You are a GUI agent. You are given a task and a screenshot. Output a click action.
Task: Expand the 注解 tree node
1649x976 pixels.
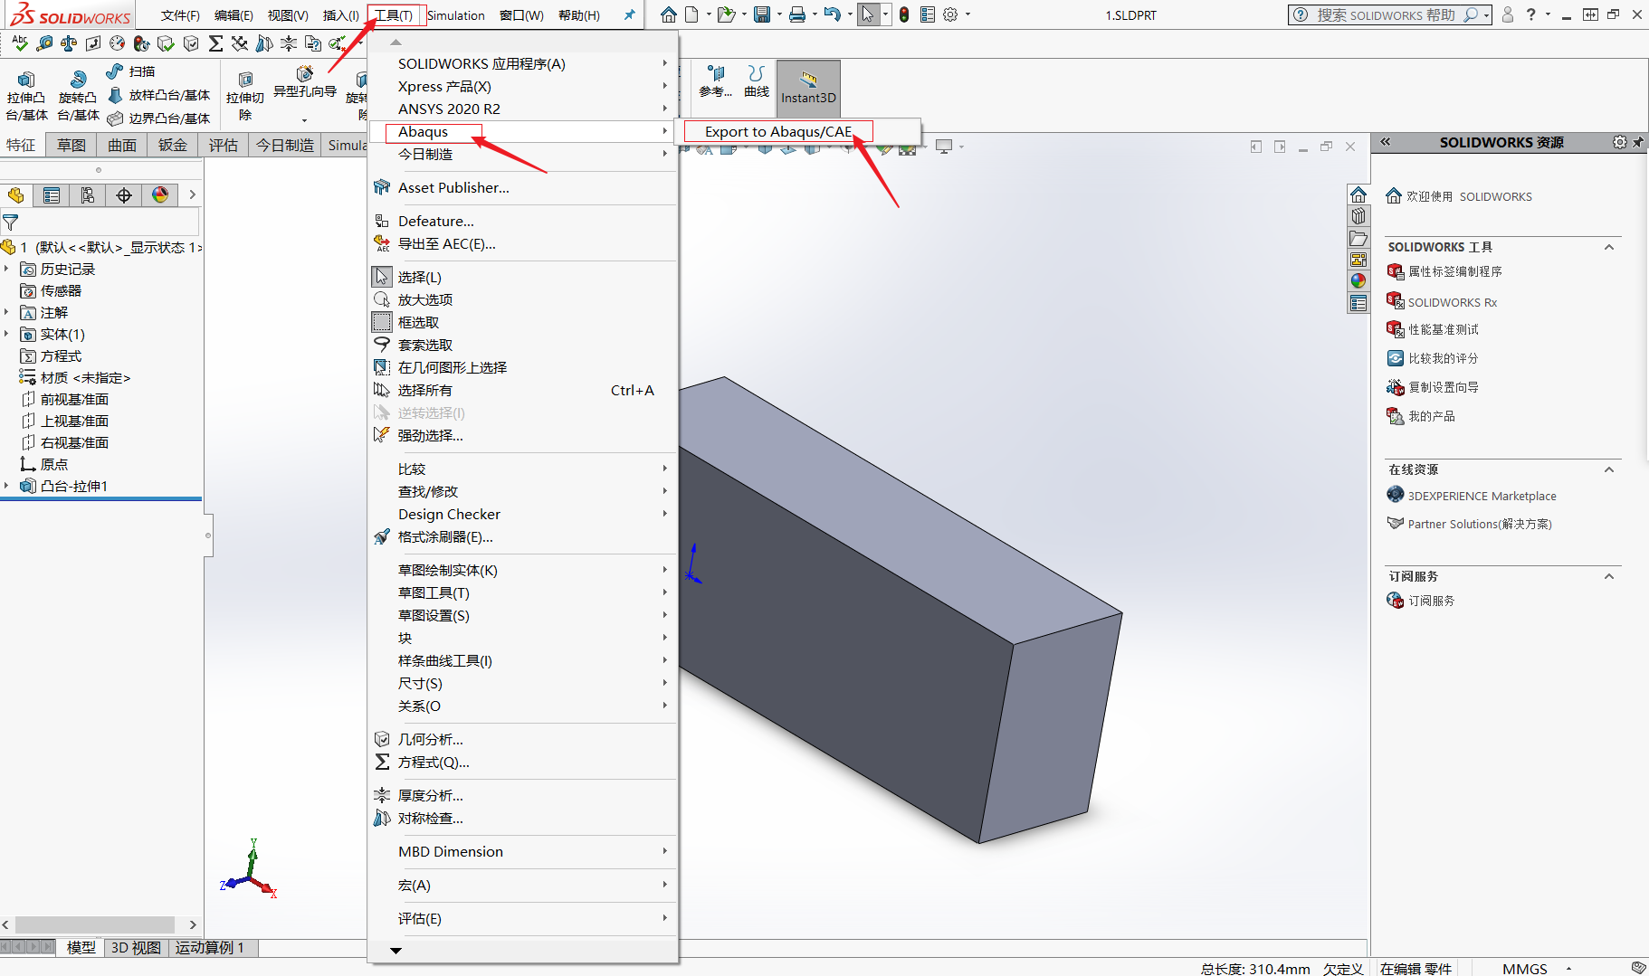[x=7, y=312]
